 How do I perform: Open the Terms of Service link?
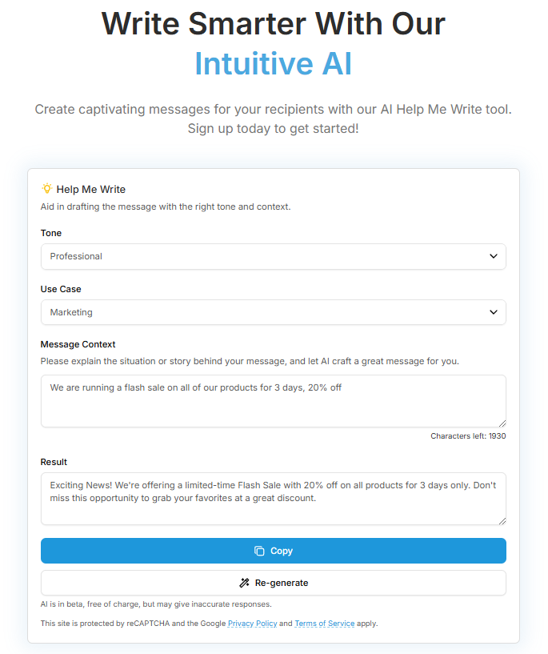point(324,623)
